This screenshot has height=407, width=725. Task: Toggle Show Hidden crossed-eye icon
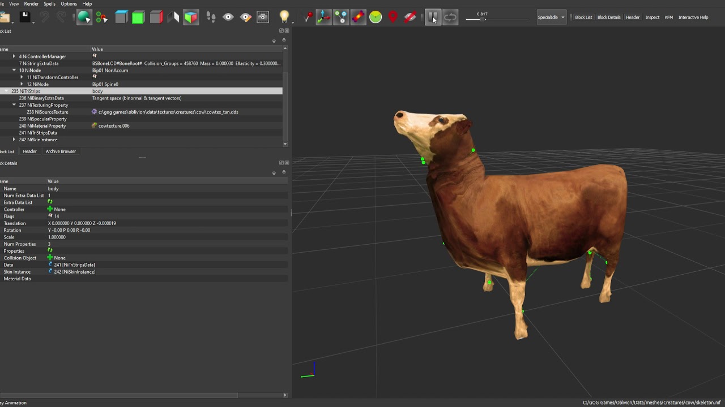(x=411, y=18)
